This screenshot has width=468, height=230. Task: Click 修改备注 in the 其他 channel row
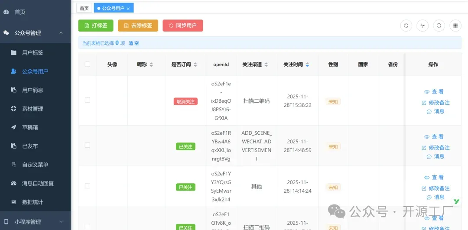click(439, 188)
